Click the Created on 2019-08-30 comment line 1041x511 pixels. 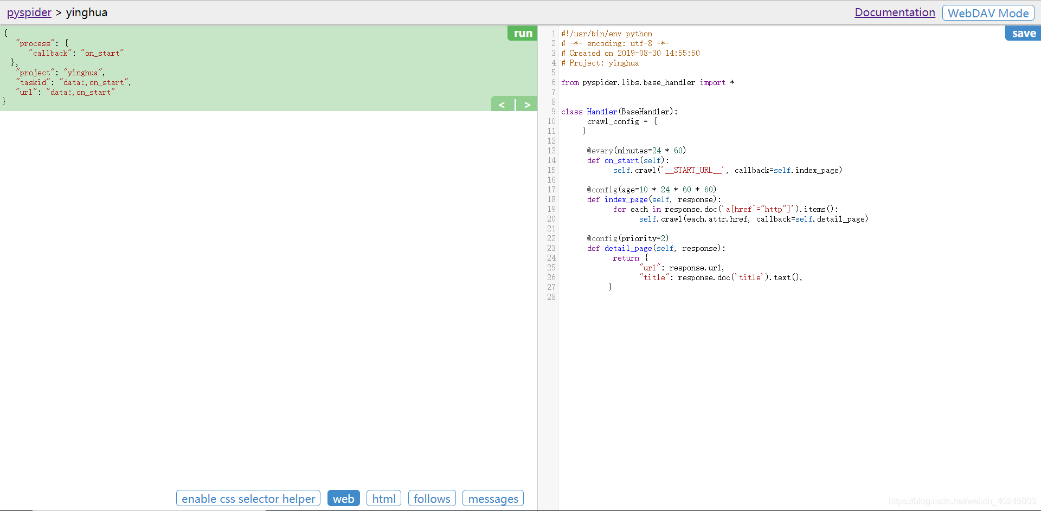pyautogui.click(x=631, y=53)
